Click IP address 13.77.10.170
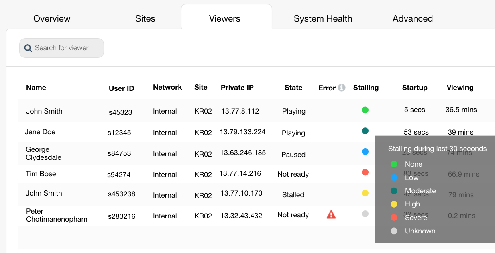 [x=241, y=193]
